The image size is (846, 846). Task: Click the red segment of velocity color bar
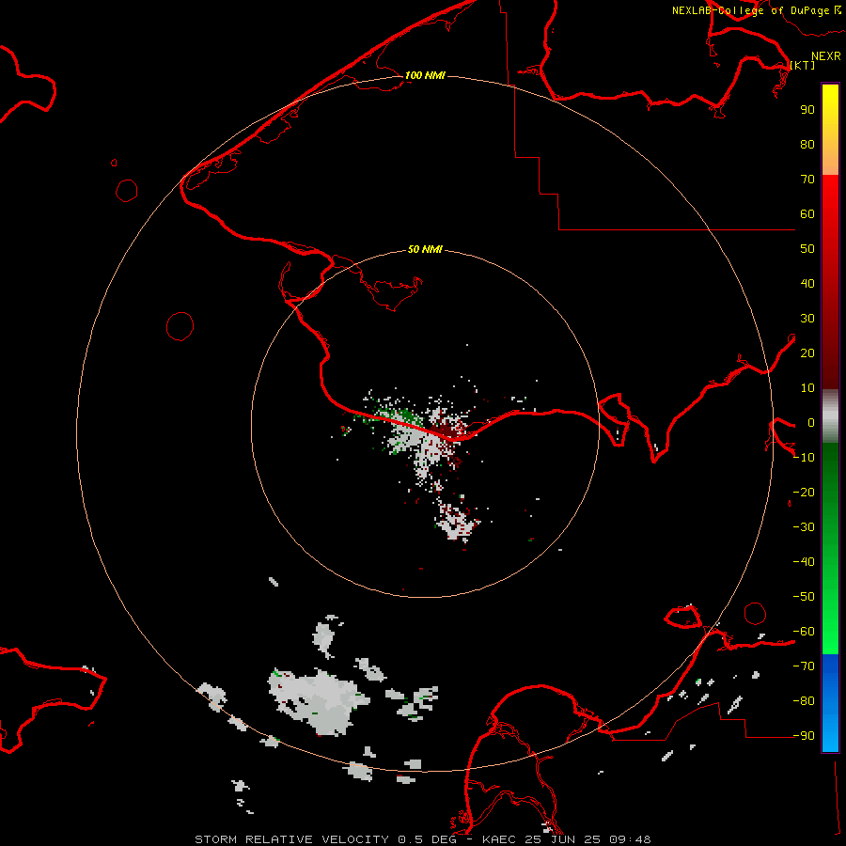(x=830, y=282)
